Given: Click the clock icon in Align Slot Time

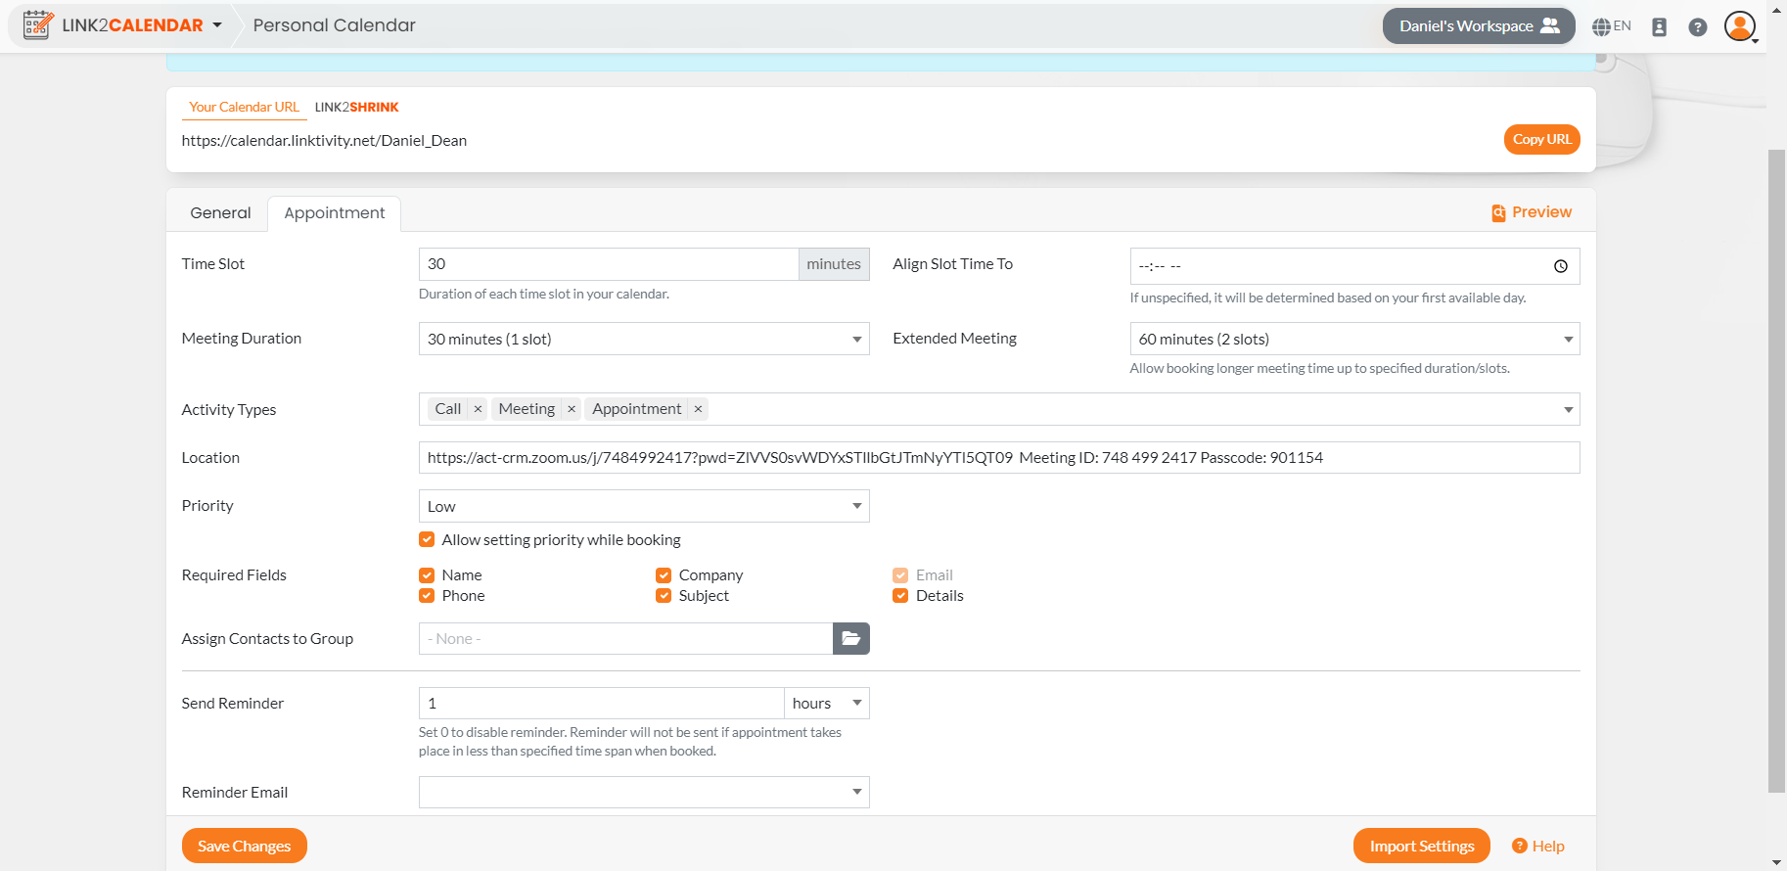Looking at the screenshot, I should [x=1561, y=266].
